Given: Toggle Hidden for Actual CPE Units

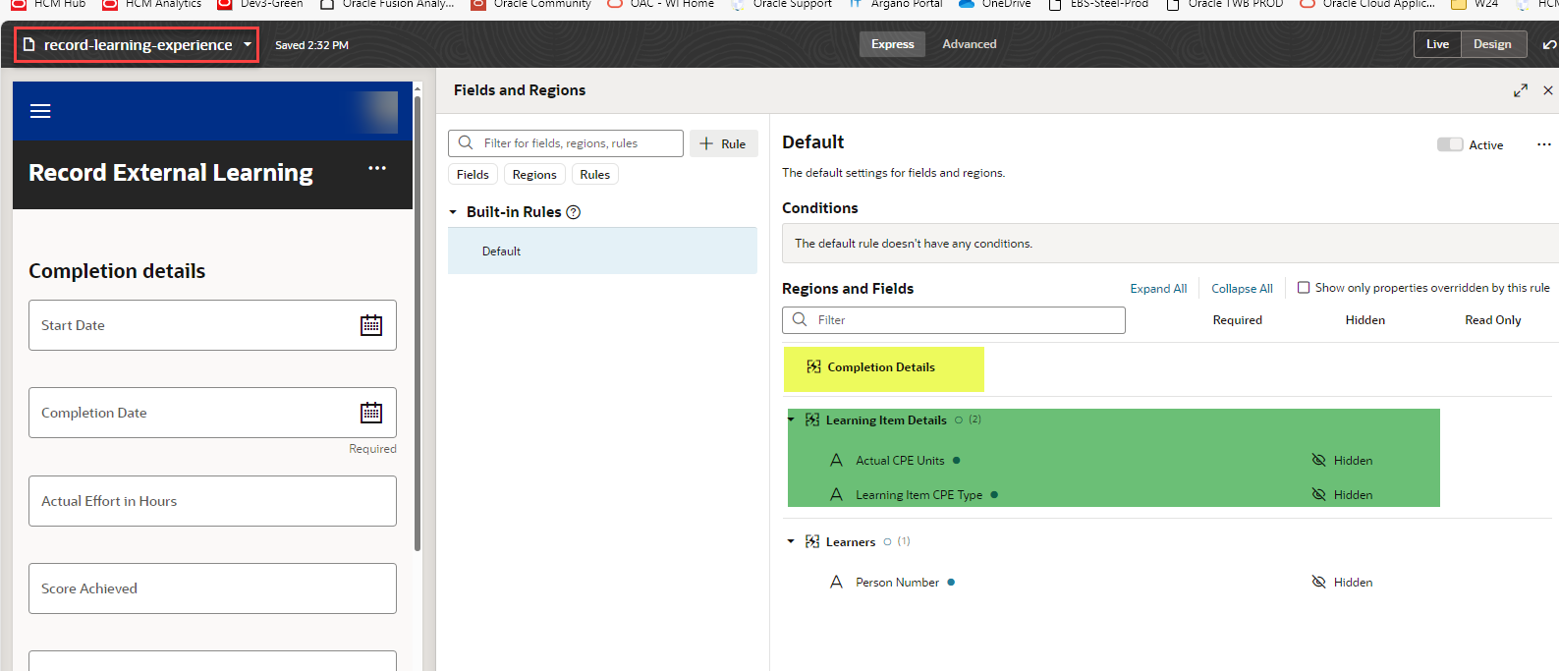Looking at the screenshot, I should click(1342, 460).
